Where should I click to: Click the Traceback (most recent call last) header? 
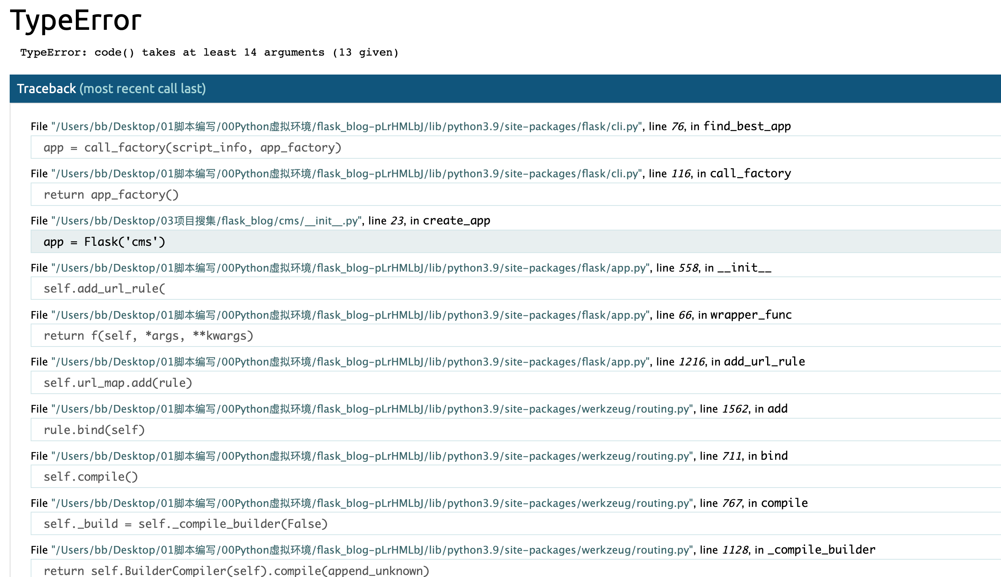coord(112,88)
